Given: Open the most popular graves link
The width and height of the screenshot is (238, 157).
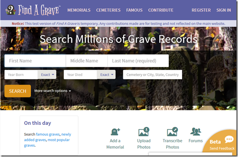Looking at the screenshot, I should coord(47,142).
